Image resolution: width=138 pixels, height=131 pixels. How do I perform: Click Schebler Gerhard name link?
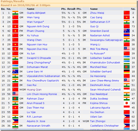tap(101, 71)
